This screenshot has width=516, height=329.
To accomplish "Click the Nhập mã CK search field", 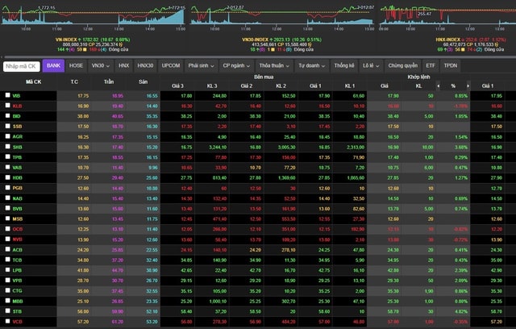I will click(x=22, y=65).
